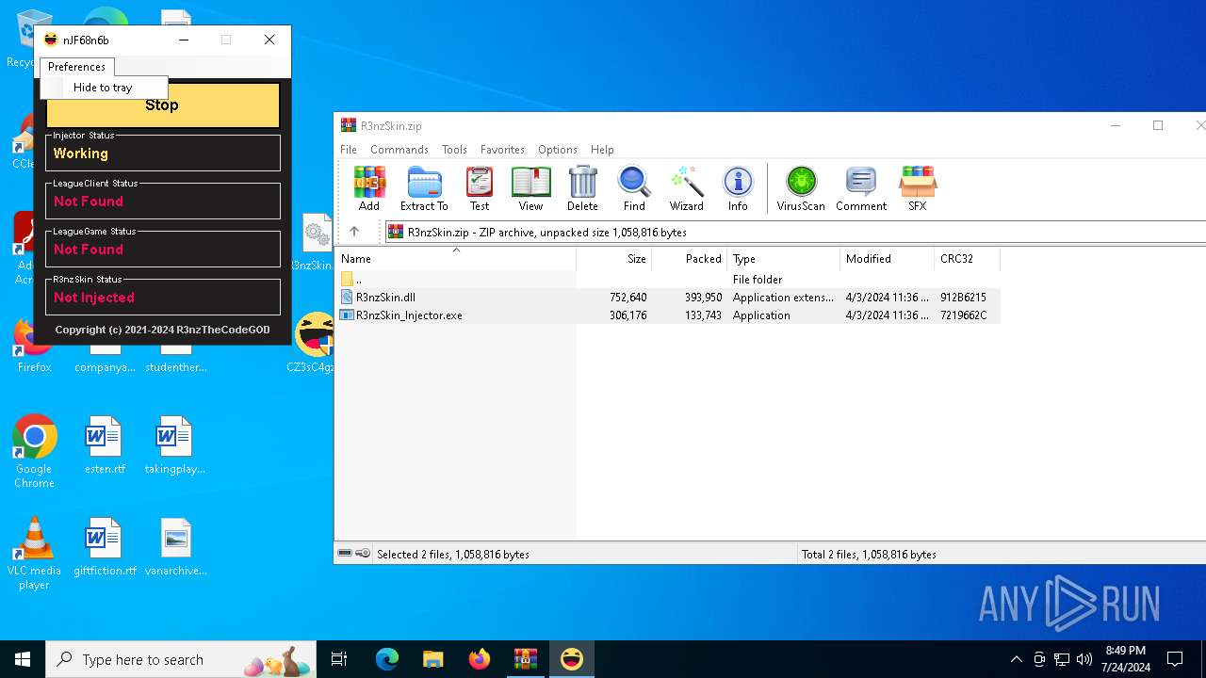Open Task View on the taskbar

tap(339, 659)
